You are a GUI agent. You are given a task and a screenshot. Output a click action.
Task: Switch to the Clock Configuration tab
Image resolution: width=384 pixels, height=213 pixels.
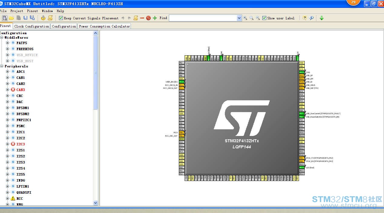click(x=32, y=26)
